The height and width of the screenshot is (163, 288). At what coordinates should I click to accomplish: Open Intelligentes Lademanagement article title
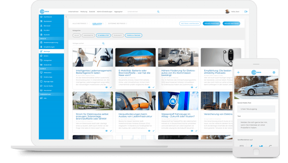click(94, 72)
